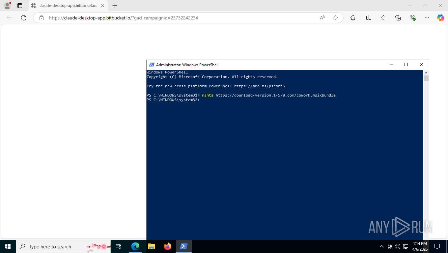
Task: Click PowerShell scrollbar up arrow
Action: 426,72
